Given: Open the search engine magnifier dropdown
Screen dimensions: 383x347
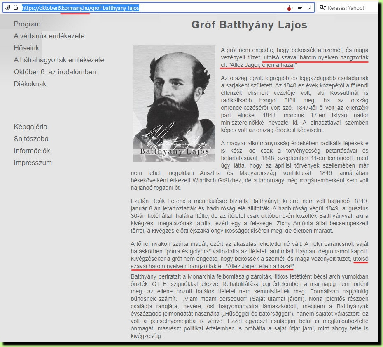Looking at the screenshot, I should click(x=322, y=7).
